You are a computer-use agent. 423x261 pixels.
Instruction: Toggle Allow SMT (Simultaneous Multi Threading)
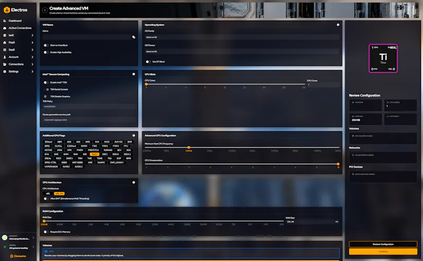45,199
